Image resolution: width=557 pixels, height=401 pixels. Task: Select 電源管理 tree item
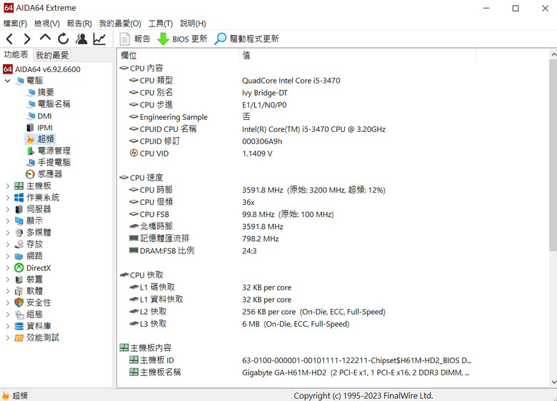coord(54,151)
